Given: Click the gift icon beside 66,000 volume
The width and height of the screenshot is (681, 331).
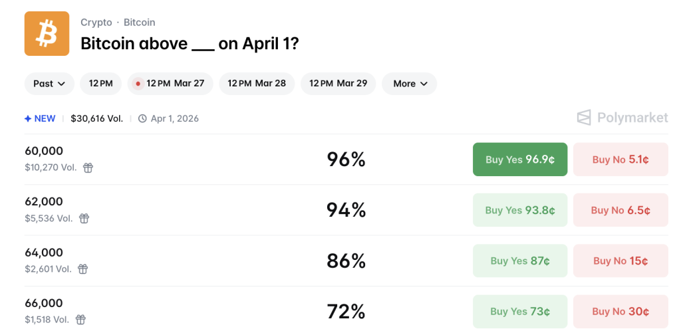Looking at the screenshot, I should (x=80, y=319).
